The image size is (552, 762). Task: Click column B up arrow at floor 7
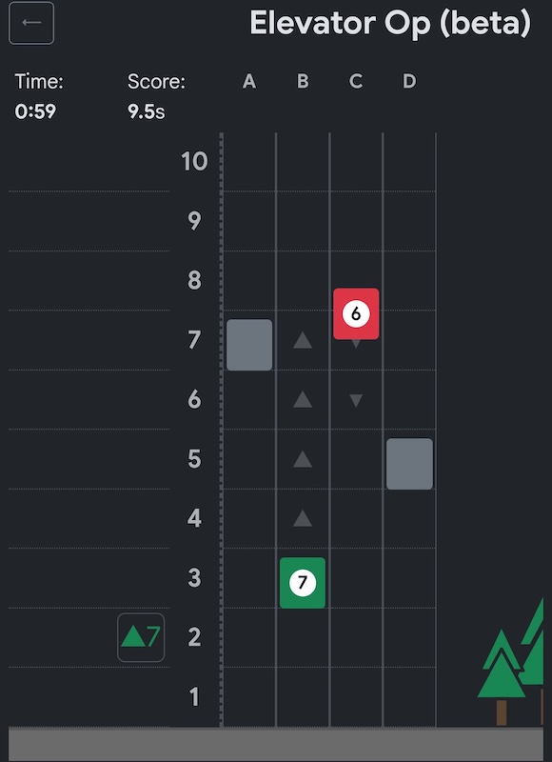click(303, 340)
